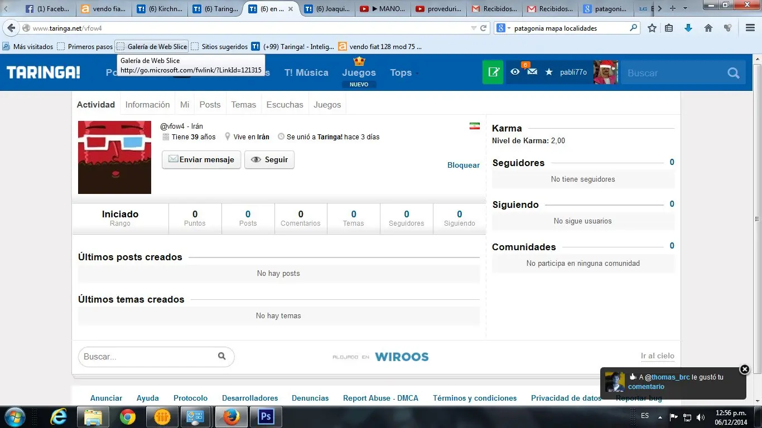Click the Wiroos hosting logo
This screenshot has height=428, width=762.
[402, 357]
